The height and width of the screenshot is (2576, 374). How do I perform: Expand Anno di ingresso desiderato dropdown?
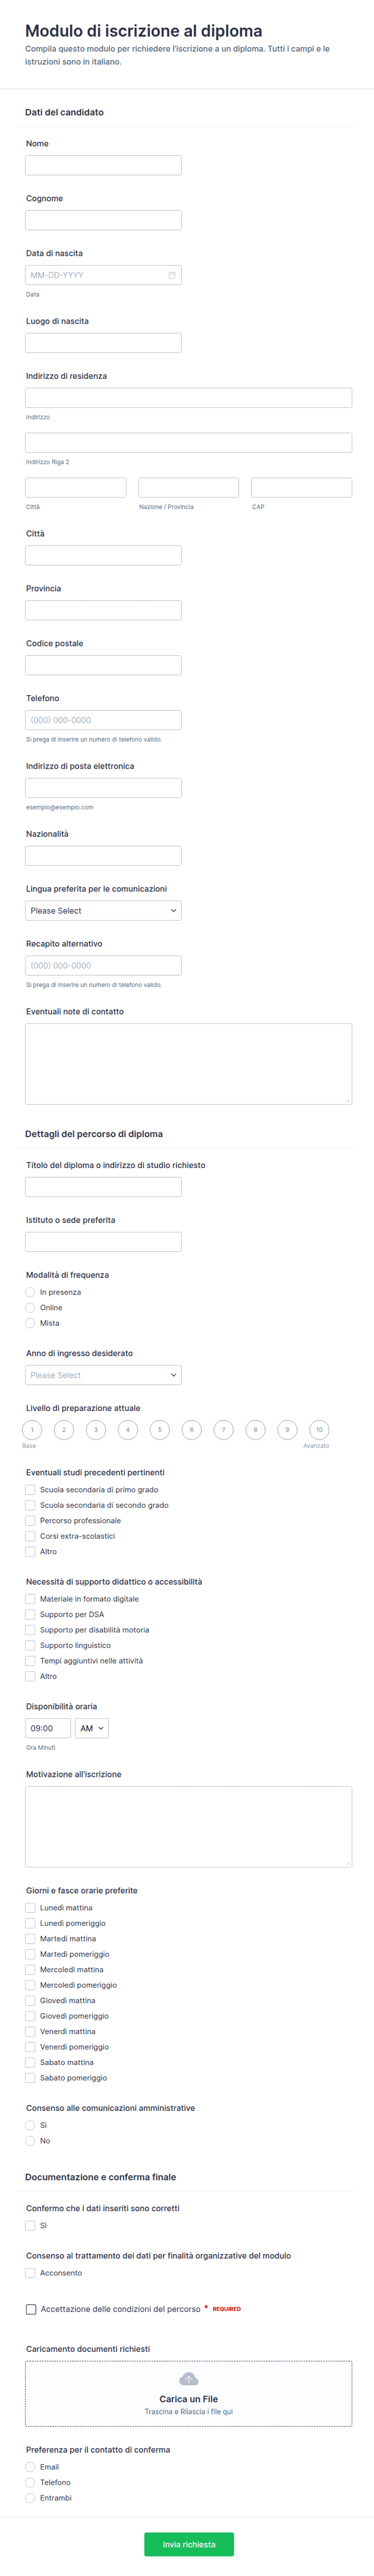(x=103, y=1375)
